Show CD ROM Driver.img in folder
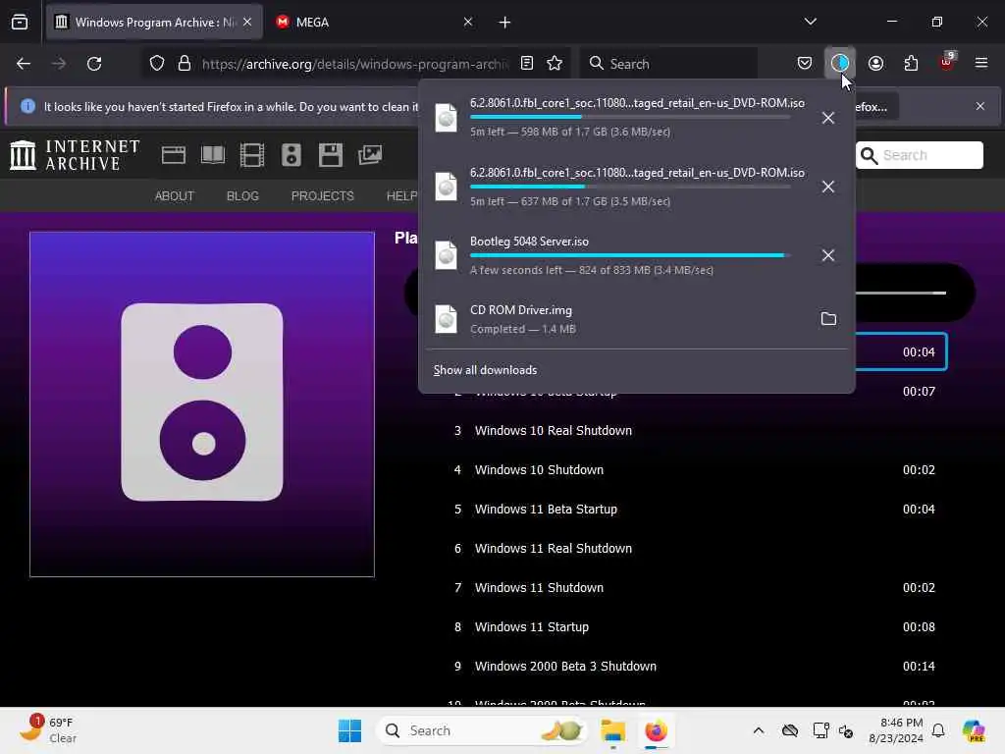 click(828, 319)
